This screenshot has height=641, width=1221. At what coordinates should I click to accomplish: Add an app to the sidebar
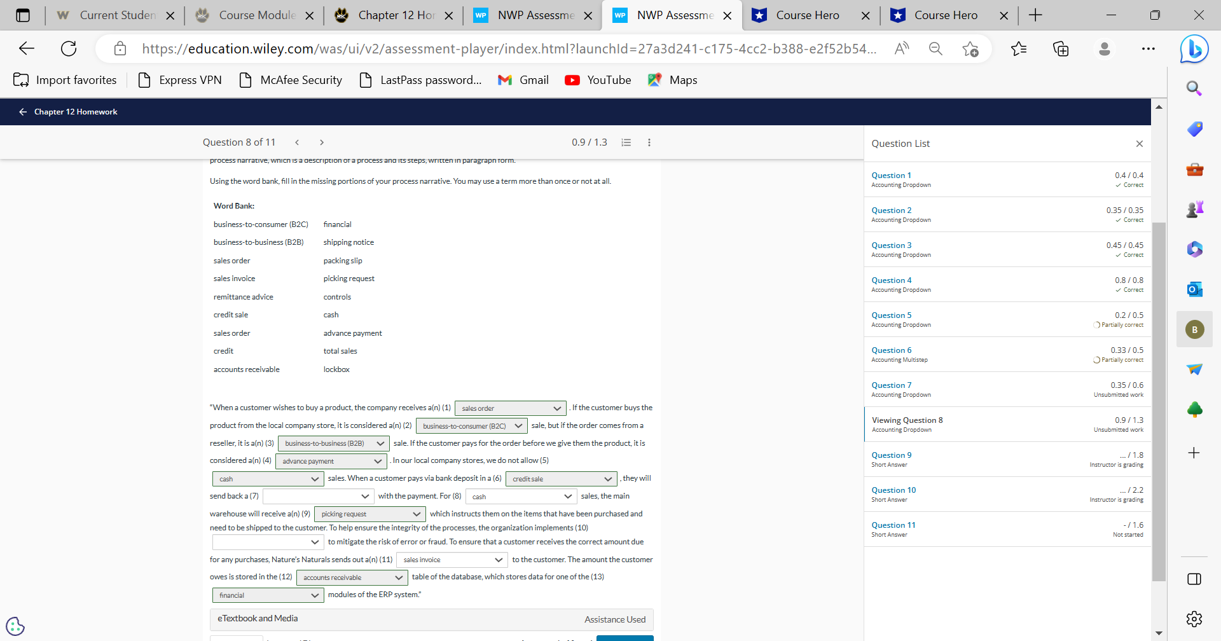1194,453
